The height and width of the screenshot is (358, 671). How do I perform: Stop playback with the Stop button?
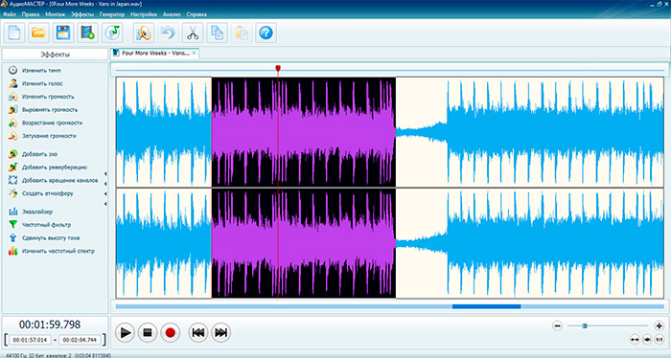click(148, 332)
